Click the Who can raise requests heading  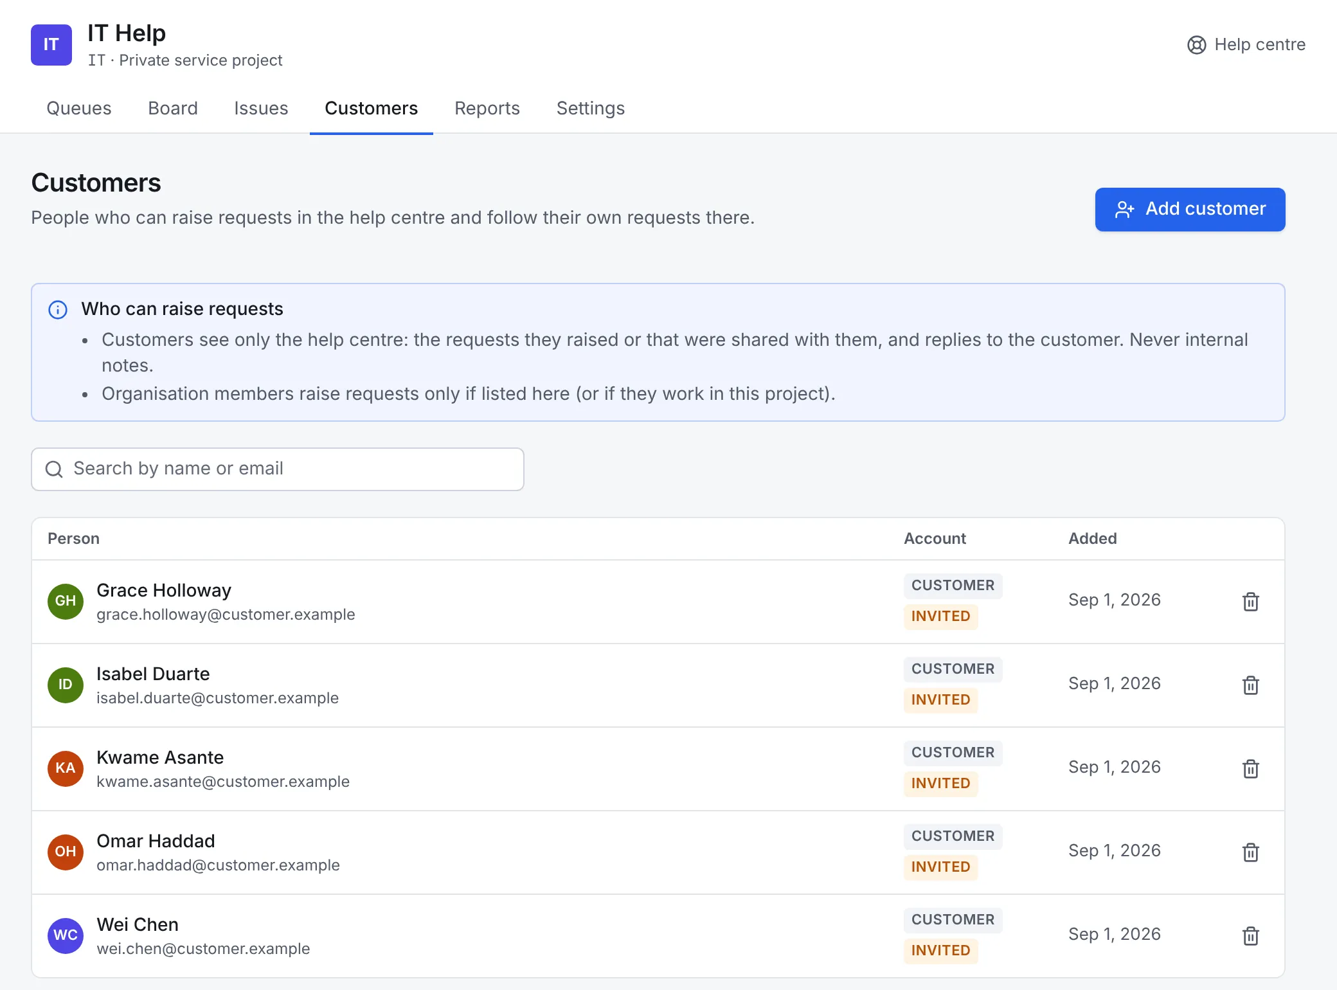pos(182,309)
